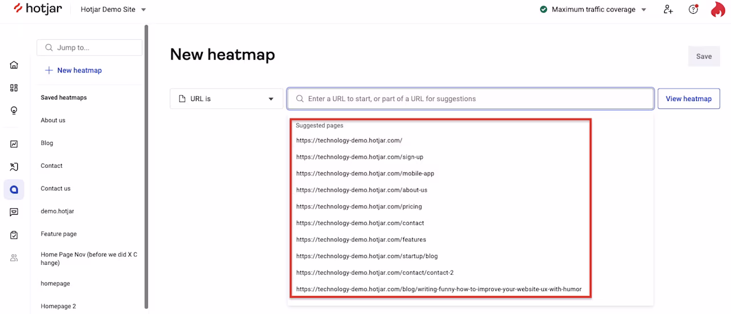Click the View heatmap button
The image size is (731, 314).
689,99
